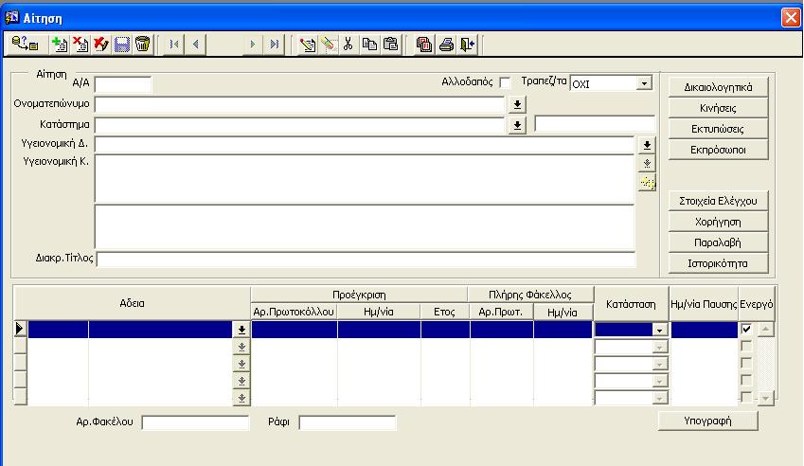The image size is (804, 466).
Task: Go to last record with navigation arrow
Action: pos(274,44)
